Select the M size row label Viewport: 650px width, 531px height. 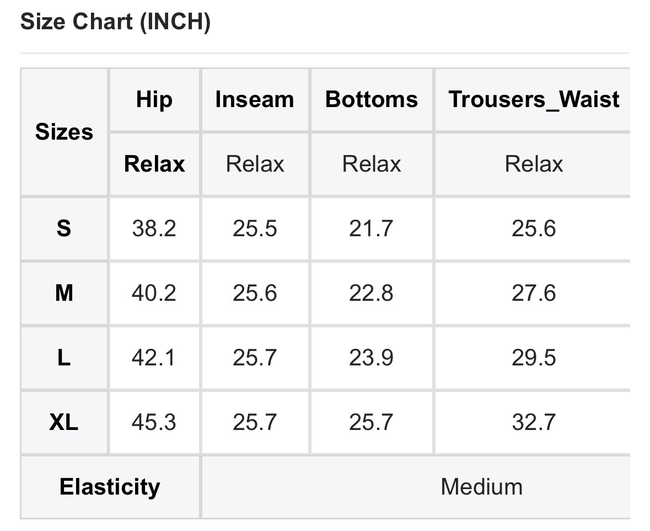pos(64,293)
